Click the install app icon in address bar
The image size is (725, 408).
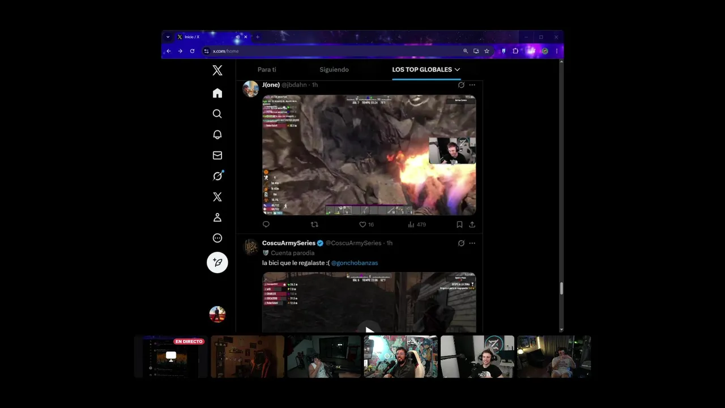pyautogui.click(x=476, y=51)
